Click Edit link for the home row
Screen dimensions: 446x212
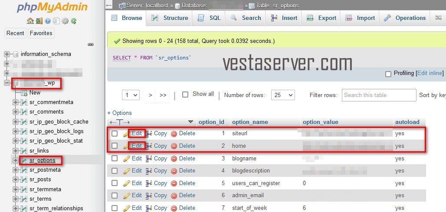pos(137,146)
